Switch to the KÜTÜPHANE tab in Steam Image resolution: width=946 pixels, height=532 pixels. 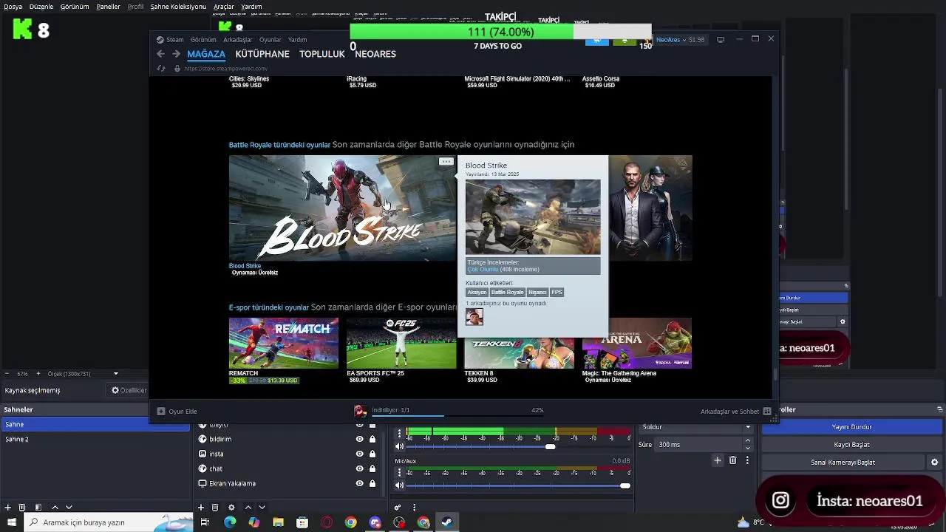pos(262,54)
